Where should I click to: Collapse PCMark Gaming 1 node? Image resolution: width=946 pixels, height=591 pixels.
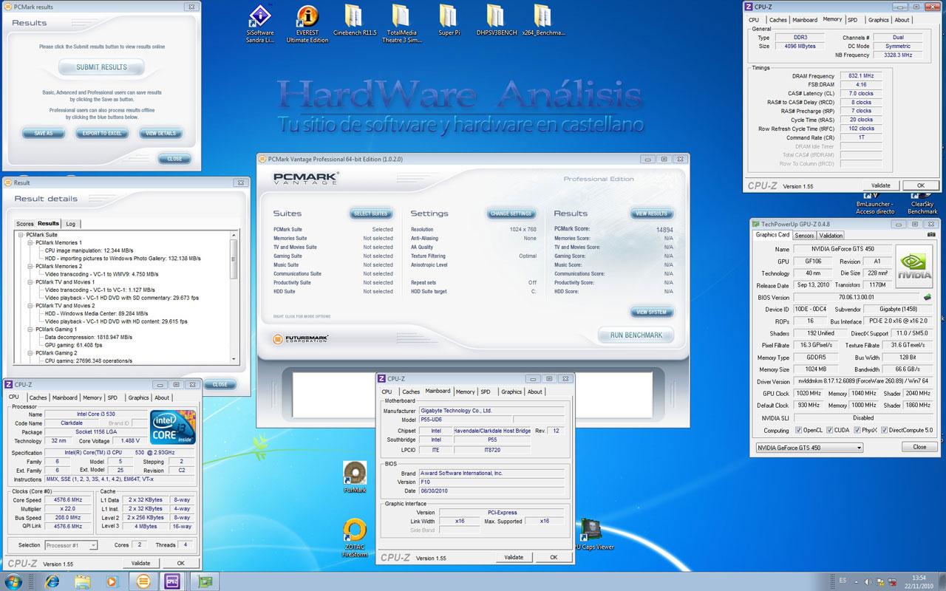[x=30, y=329]
